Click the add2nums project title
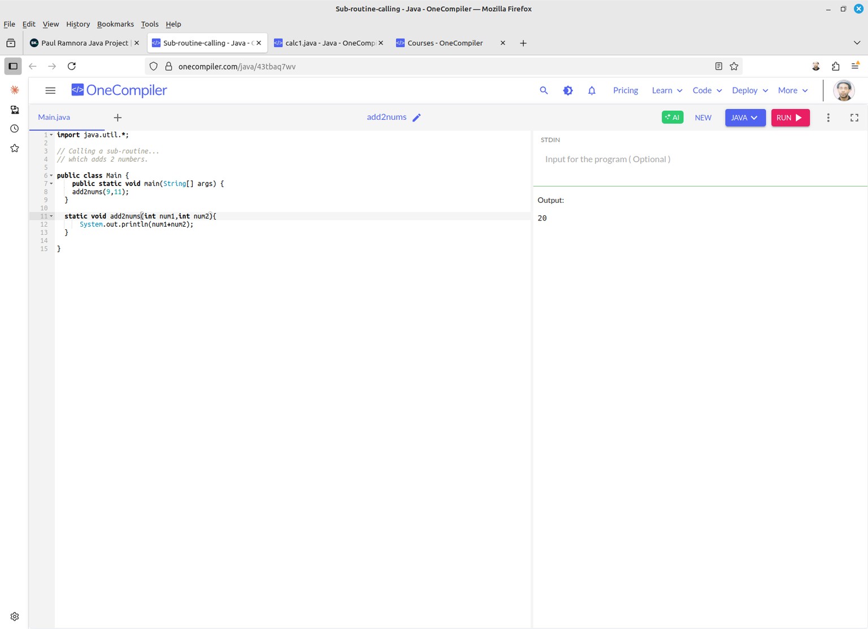 click(x=387, y=117)
